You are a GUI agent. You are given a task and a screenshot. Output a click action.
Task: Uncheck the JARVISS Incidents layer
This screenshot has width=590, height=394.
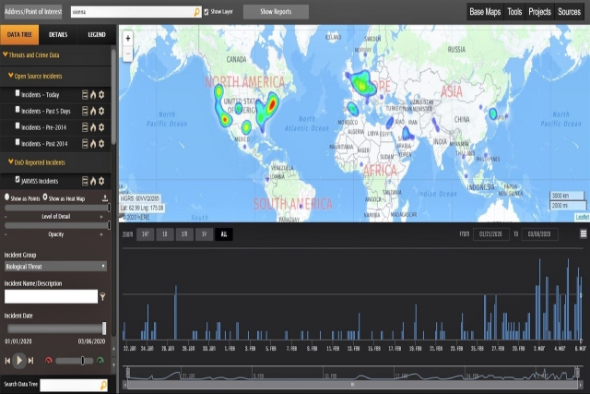coord(18,179)
